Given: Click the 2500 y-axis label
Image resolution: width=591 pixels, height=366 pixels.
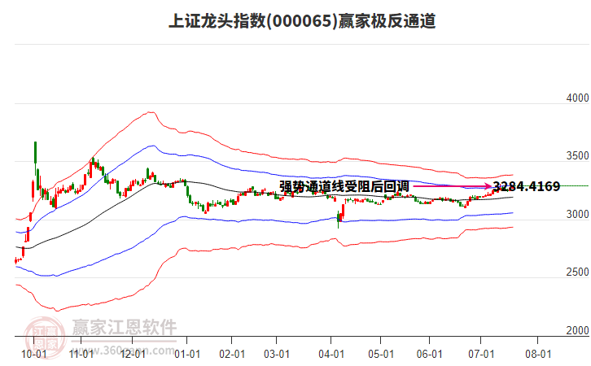Looking at the screenshot, I should (577, 272).
